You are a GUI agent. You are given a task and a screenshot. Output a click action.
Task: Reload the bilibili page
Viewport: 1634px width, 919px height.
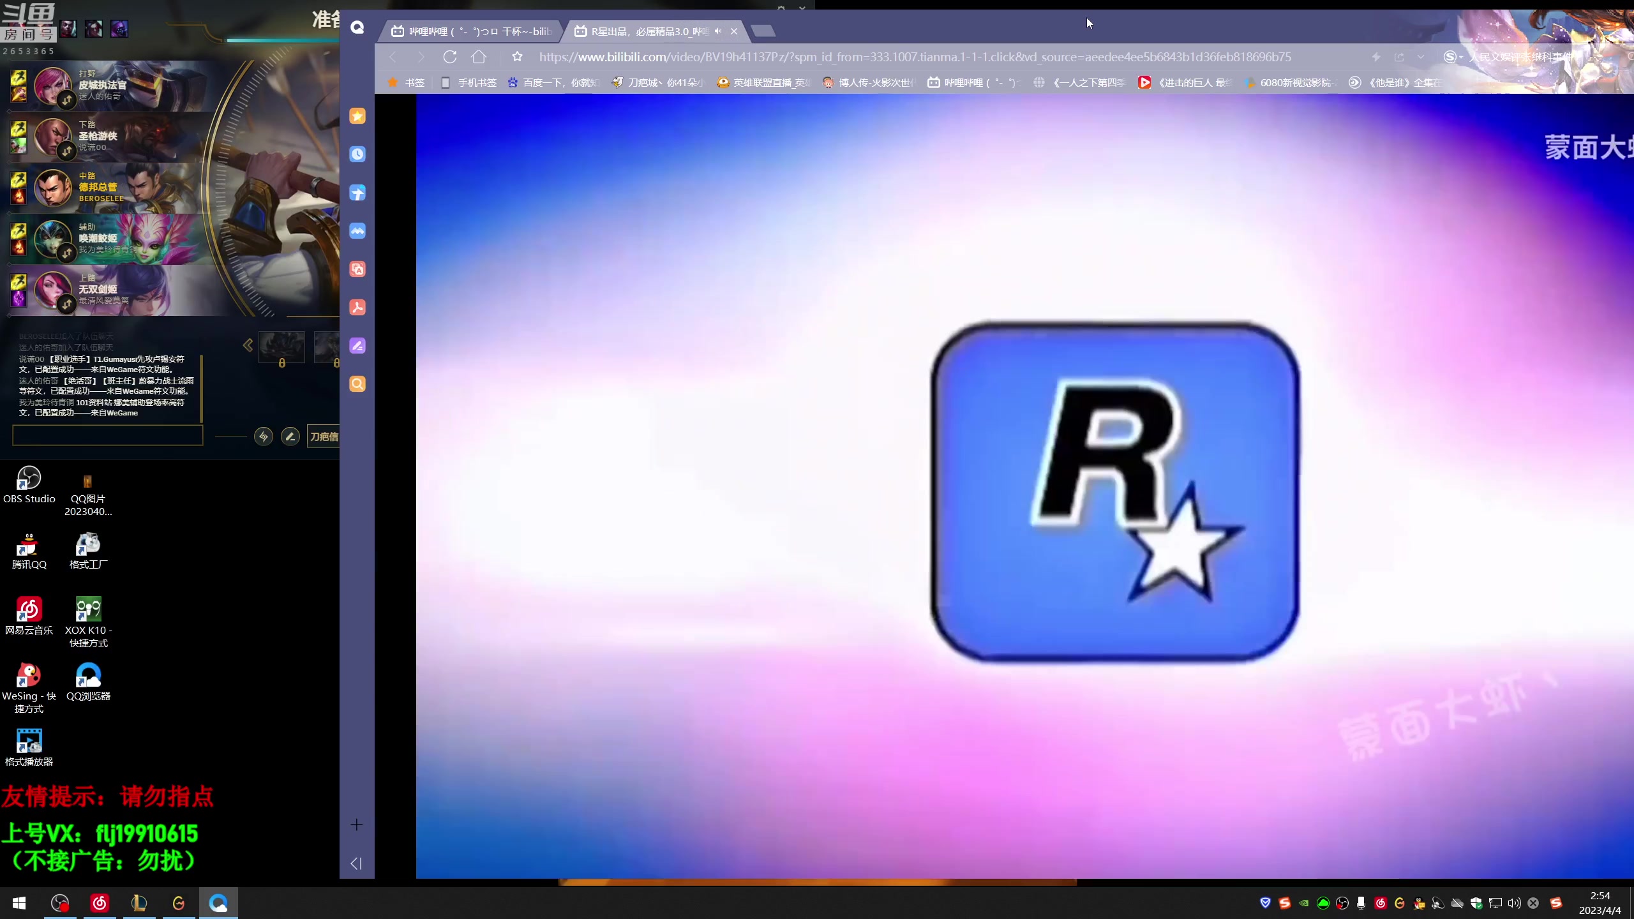point(450,57)
